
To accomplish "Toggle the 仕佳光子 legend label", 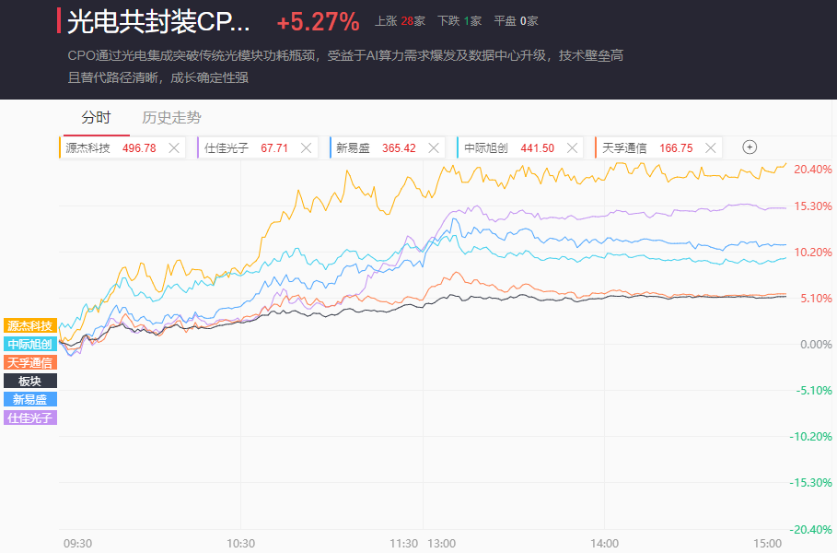I will (30, 418).
